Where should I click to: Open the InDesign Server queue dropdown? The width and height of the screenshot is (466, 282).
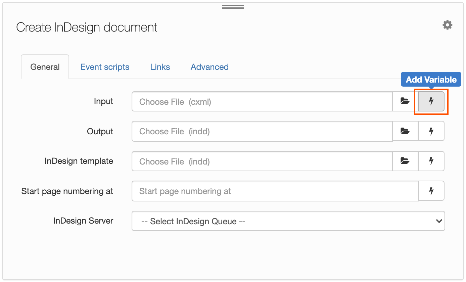point(288,221)
